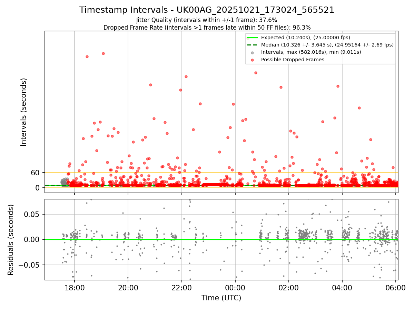Click the legend entry 'Median (10.326 +/- 3.645 s)'
414x310 pixels.
[327, 45]
